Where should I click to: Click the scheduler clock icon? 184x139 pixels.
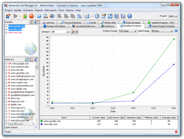point(97,16)
